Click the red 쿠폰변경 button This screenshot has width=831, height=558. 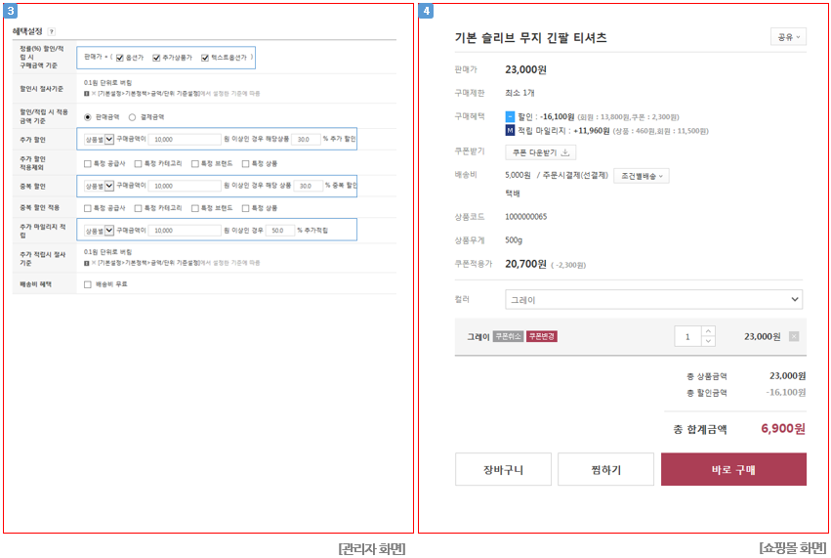point(542,336)
